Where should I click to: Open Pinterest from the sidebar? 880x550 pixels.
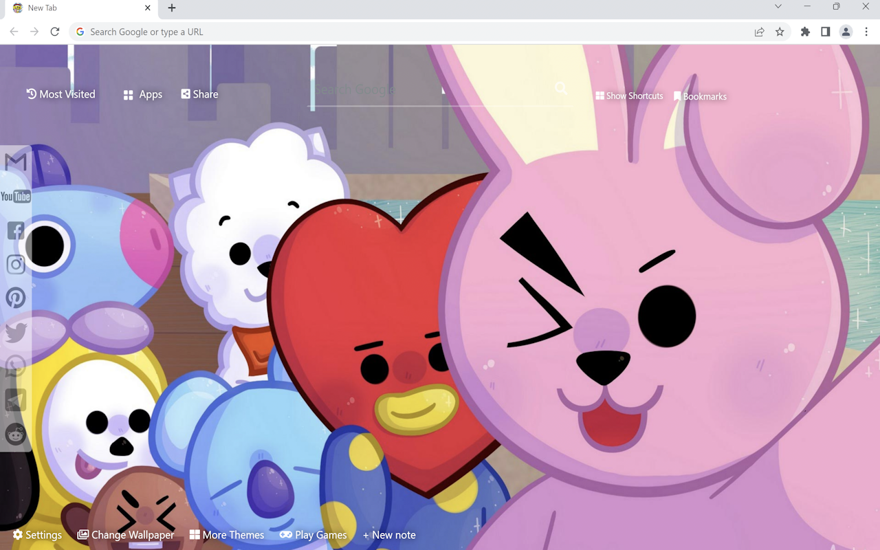pos(15,298)
